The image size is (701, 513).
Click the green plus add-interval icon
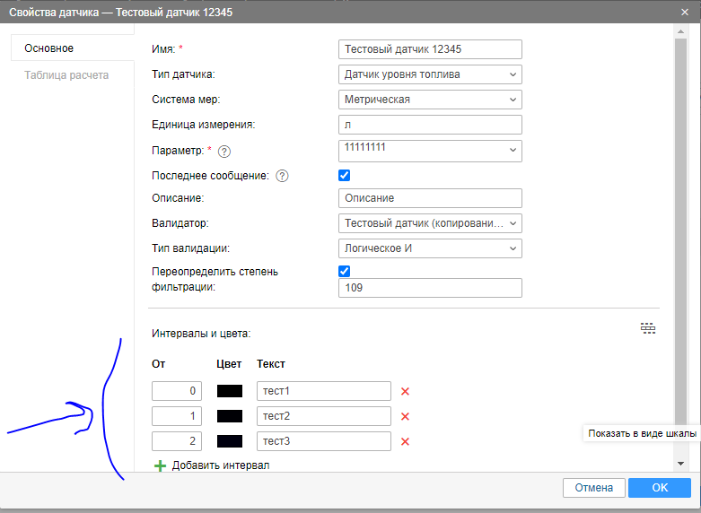[x=161, y=465]
